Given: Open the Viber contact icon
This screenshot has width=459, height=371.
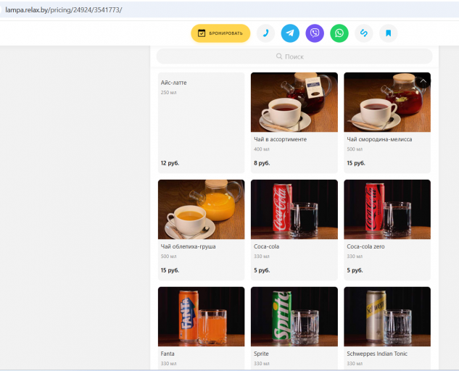Looking at the screenshot, I should click(315, 33).
